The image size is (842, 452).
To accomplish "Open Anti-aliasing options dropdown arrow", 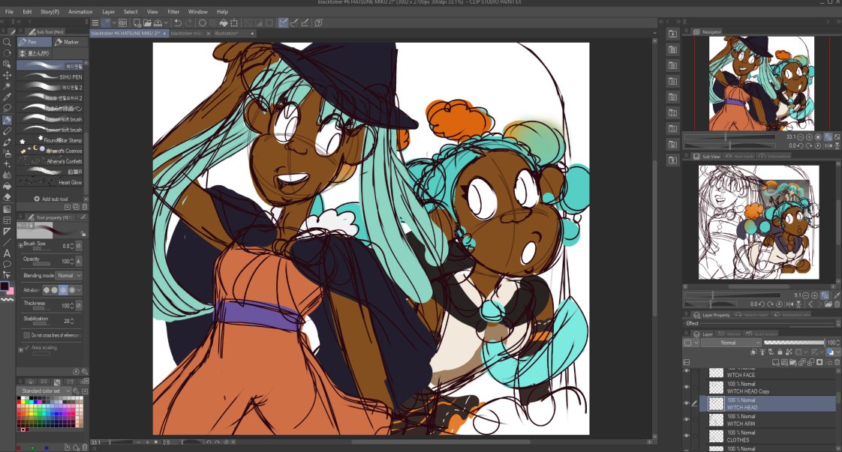I will tap(79, 290).
